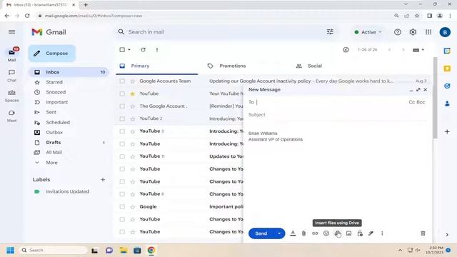Open the Inbox folder
This screenshot has height=257, width=457.
point(69,72)
